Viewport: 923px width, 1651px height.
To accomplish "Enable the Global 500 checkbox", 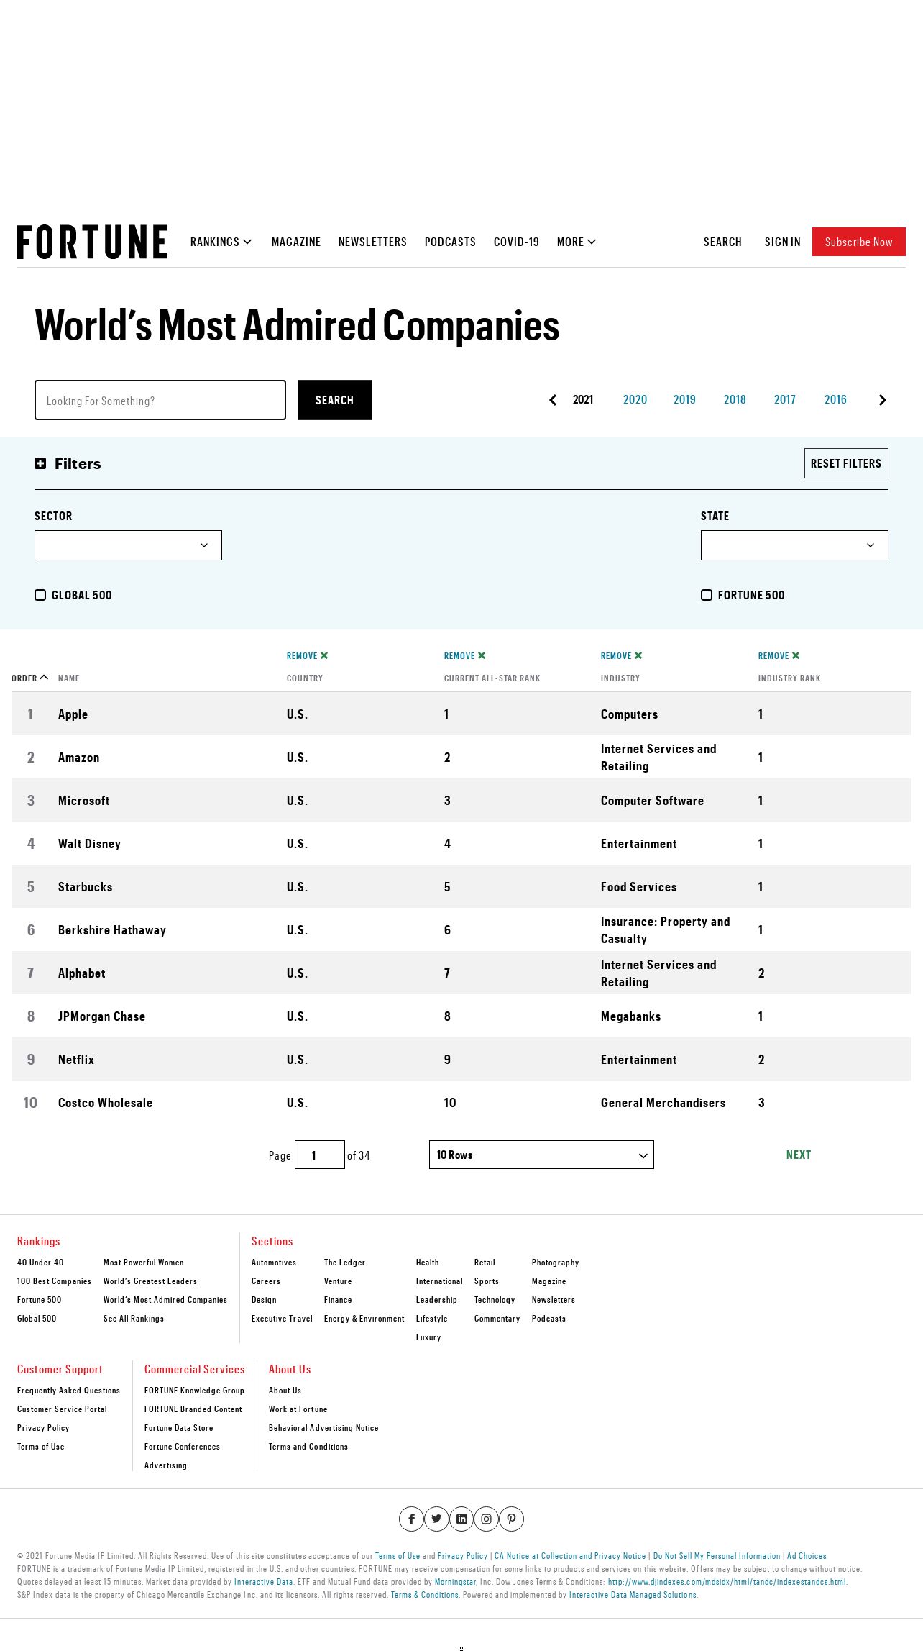I will [40, 595].
